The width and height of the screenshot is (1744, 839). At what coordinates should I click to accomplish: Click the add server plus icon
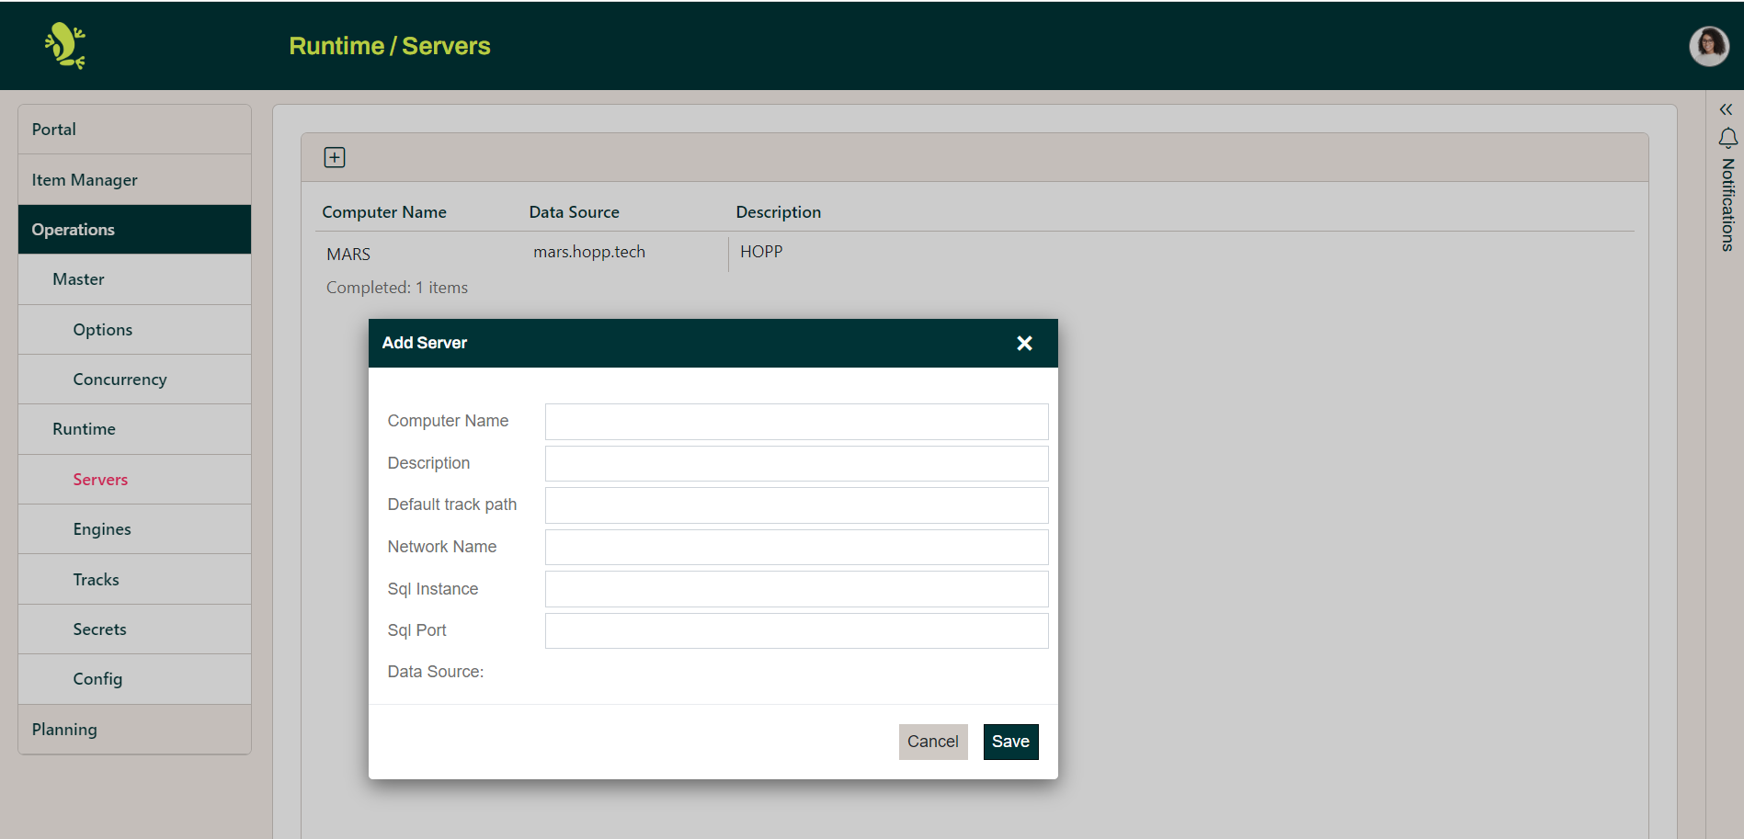(335, 157)
